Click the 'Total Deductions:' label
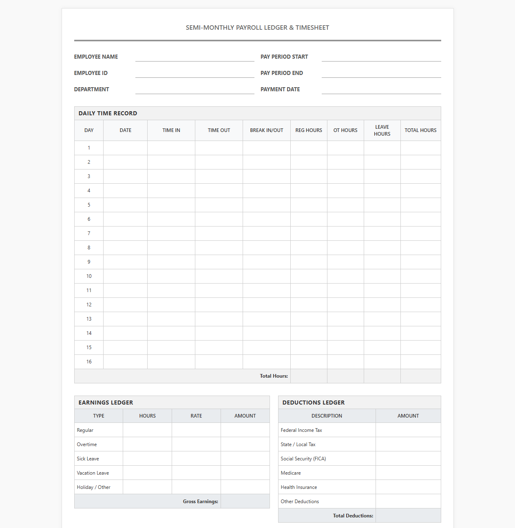 point(353,516)
